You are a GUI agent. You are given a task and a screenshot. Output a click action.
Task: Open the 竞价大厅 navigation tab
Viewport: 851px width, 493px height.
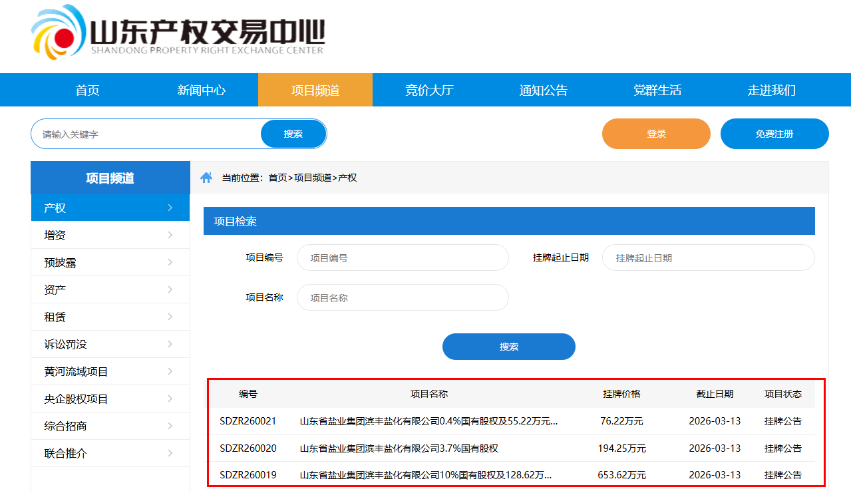click(429, 90)
